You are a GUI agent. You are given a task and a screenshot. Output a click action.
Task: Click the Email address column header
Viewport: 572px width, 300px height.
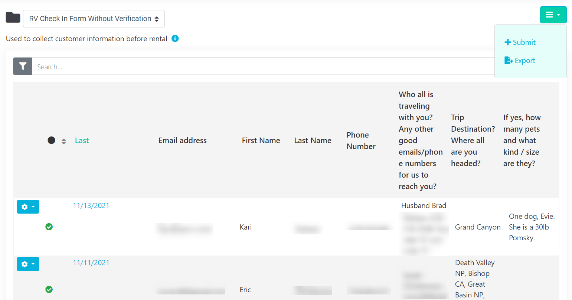click(x=182, y=141)
